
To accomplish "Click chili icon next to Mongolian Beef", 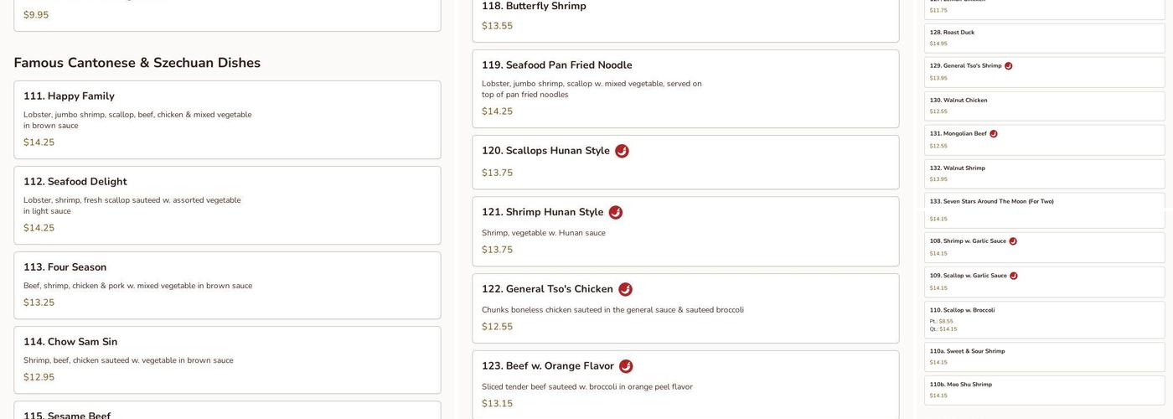I will tap(994, 134).
